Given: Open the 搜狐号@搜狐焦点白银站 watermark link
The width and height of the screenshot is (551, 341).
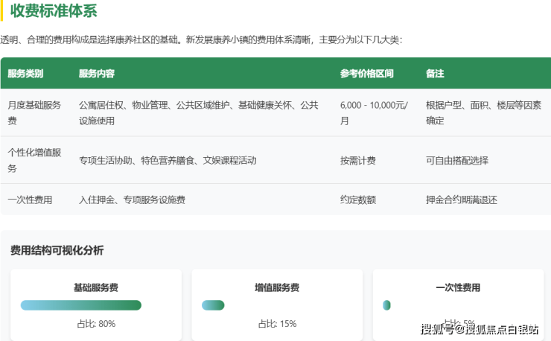Looking at the screenshot, I should coord(480,329).
